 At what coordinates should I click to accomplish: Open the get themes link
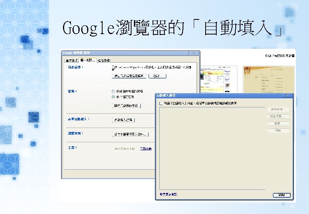pos(146,149)
